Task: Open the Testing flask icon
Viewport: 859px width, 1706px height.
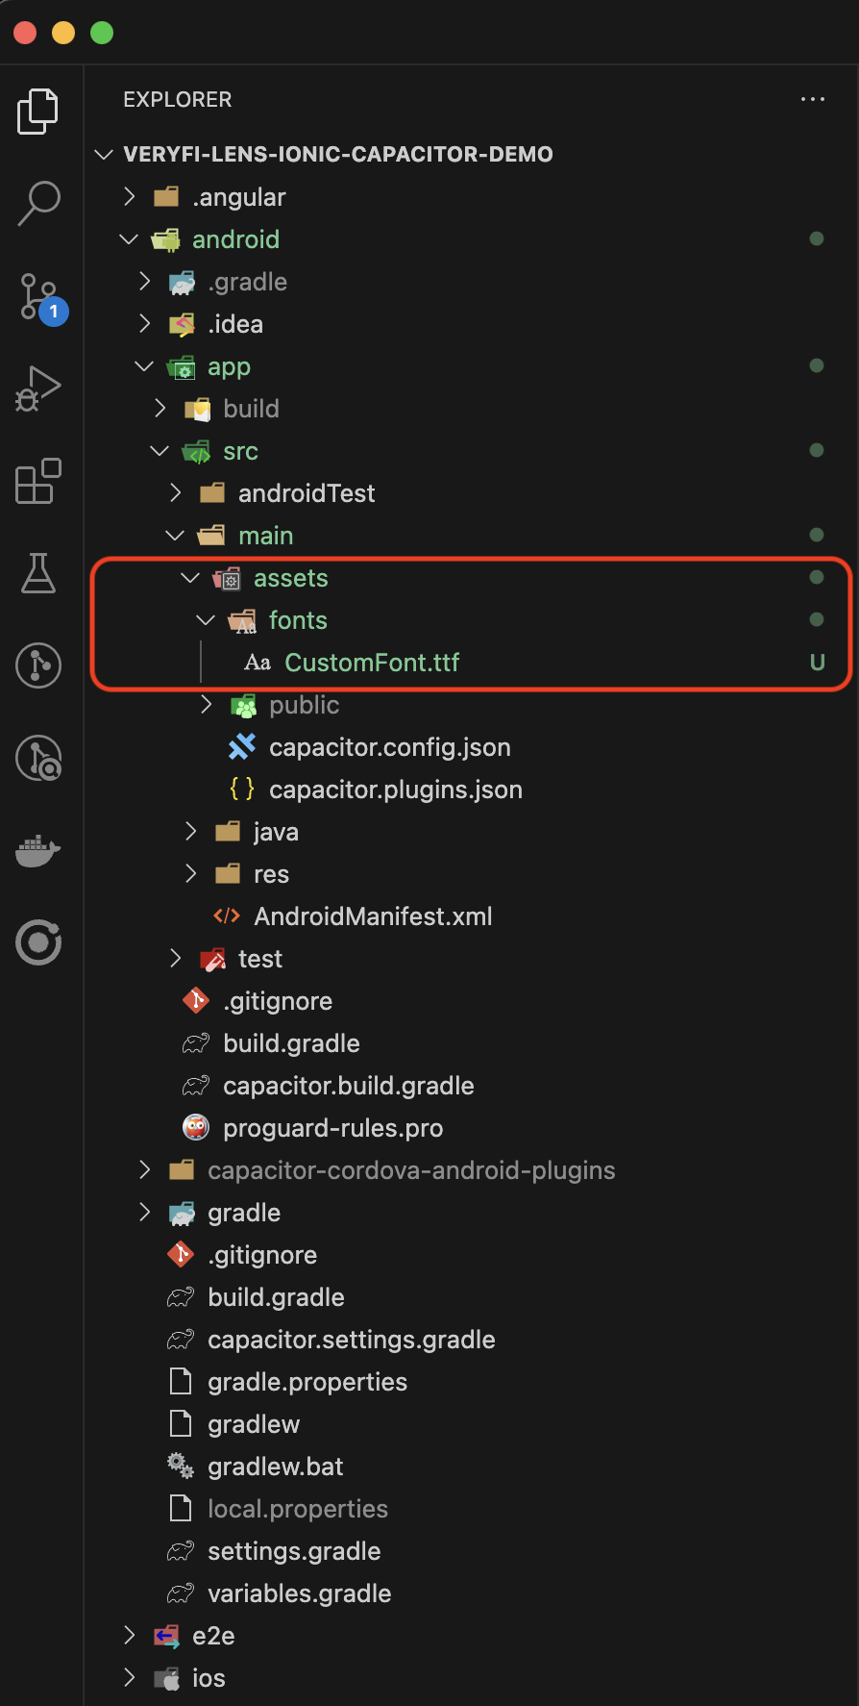Action: click(x=38, y=573)
